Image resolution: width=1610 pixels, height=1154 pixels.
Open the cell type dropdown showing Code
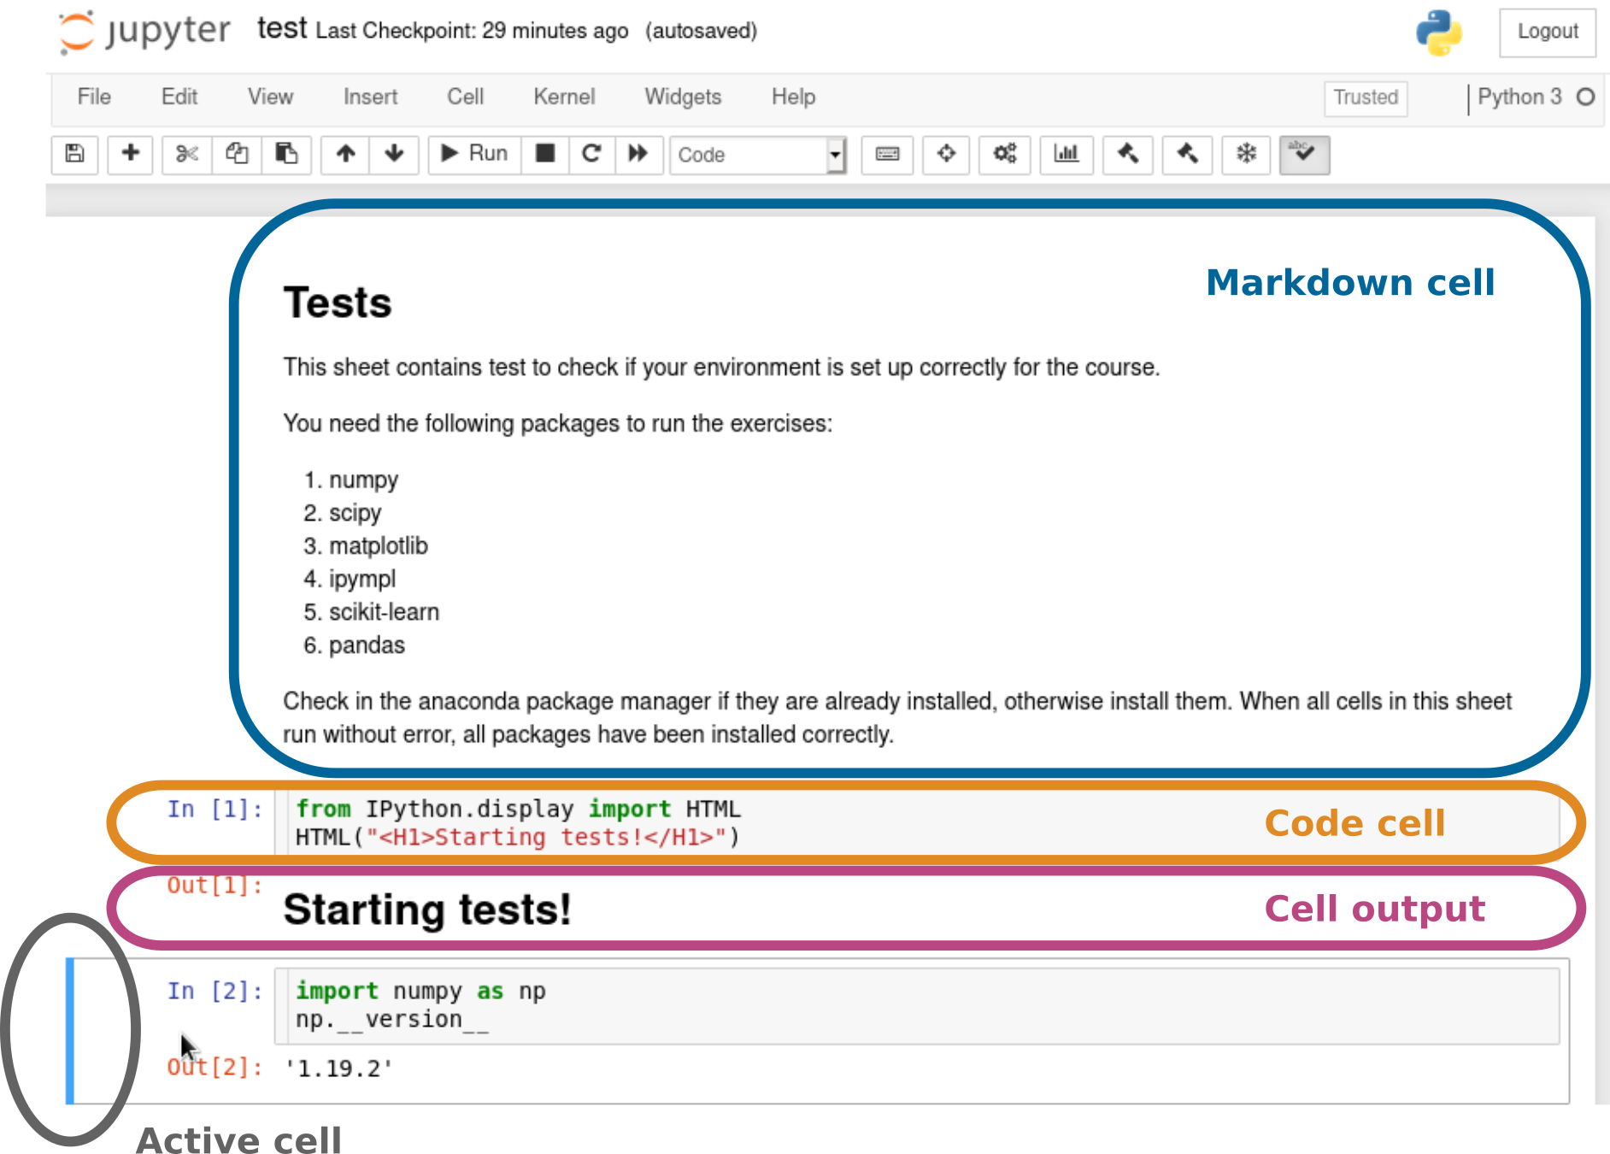tap(757, 155)
